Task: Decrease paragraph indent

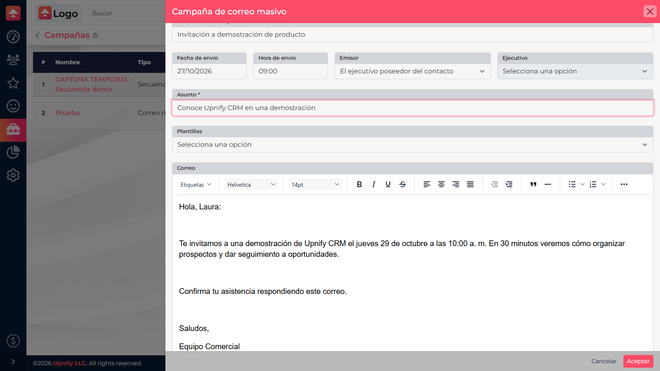Action: click(495, 184)
